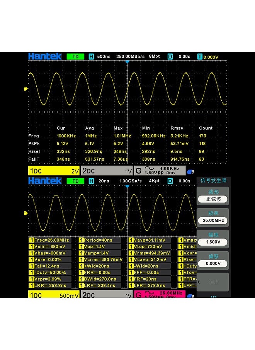Click the sine wave symbol in 1.00KHz generator box
Image resolution: width=255 pixels, height=350 pixels.
pyautogui.click(x=149, y=168)
